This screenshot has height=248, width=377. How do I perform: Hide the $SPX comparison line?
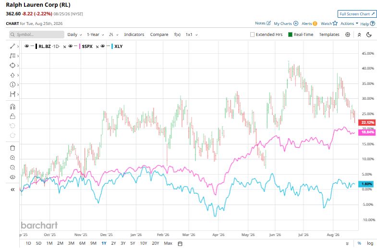71,46
